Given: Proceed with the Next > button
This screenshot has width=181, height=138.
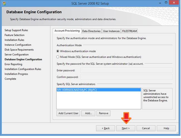Looking at the screenshot, I should pyautogui.click(x=126, y=128).
